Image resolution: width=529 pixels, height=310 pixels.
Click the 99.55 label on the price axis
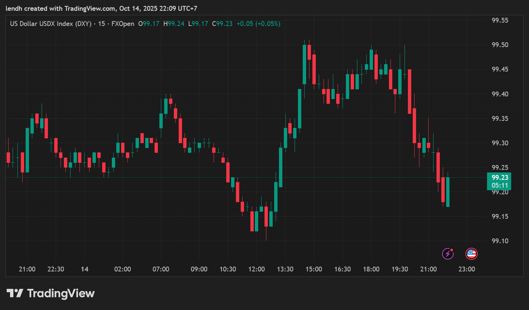(x=500, y=20)
